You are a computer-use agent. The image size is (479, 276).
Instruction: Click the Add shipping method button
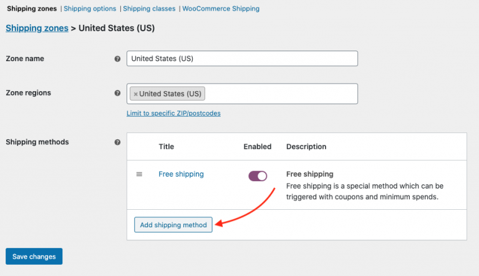173,225
